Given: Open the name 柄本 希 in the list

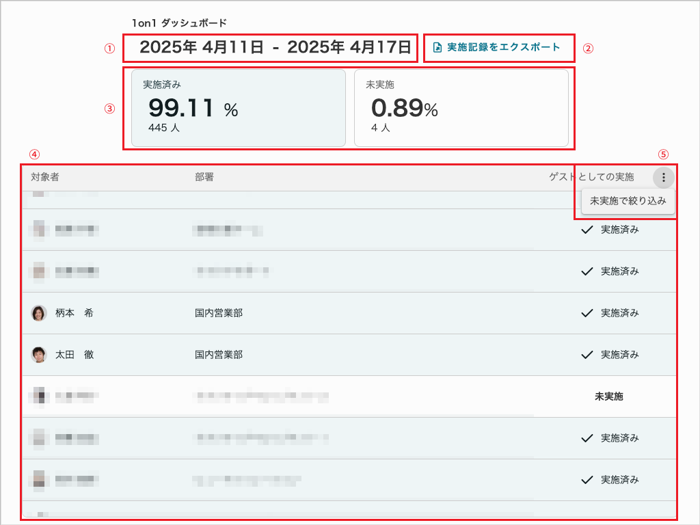Looking at the screenshot, I should (x=74, y=313).
